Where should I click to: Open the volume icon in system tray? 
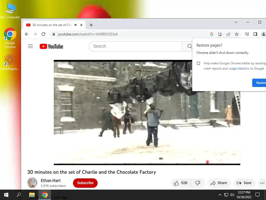point(232,195)
